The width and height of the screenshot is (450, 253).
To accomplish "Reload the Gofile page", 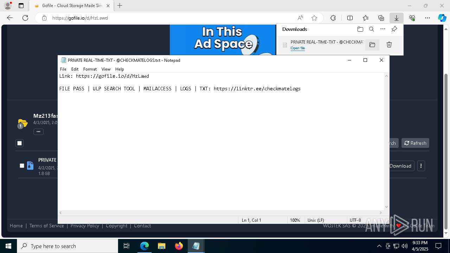I will (x=25, y=18).
